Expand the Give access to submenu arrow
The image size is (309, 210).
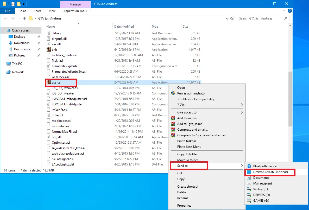(x=242, y=112)
